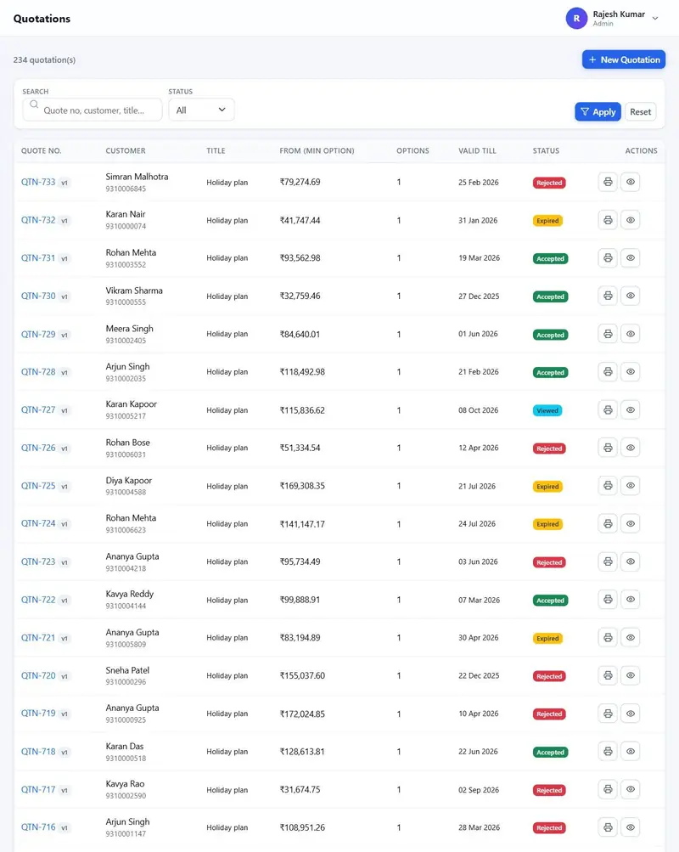679x852 pixels.
Task: Print quotation QTN-717
Action: [x=608, y=789]
